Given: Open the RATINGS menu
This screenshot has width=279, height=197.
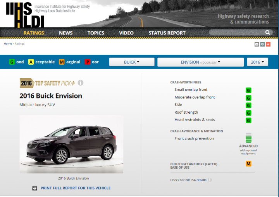Looking at the screenshot, I should click(x=34, y=33).
